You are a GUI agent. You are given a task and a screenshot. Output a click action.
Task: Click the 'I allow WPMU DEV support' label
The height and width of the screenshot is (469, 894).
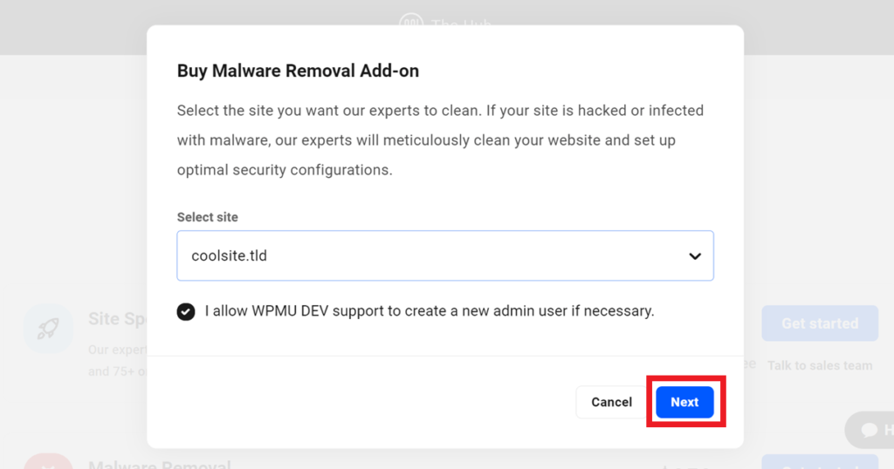click(430, 310)
